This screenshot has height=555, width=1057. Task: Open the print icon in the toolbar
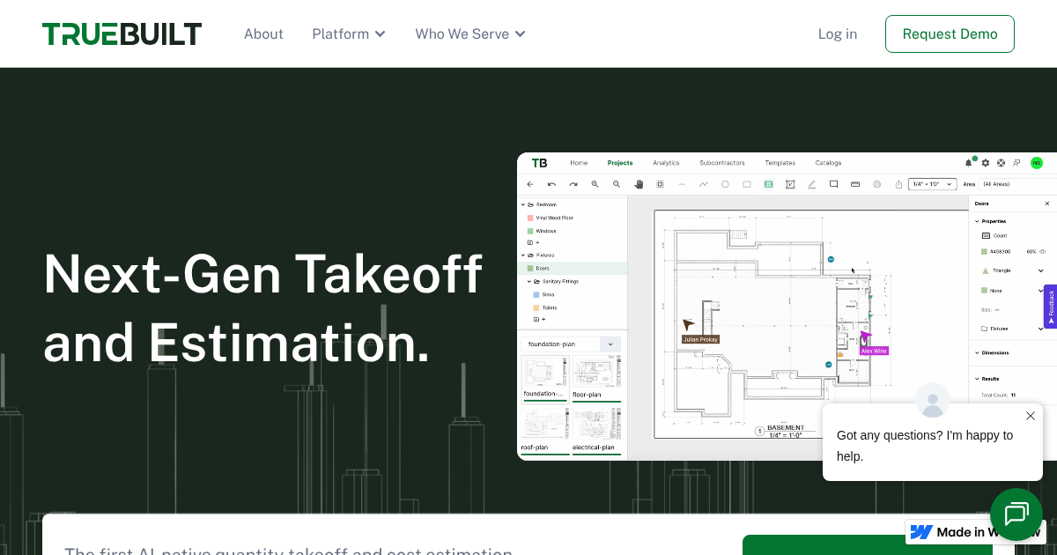[875, 184]
